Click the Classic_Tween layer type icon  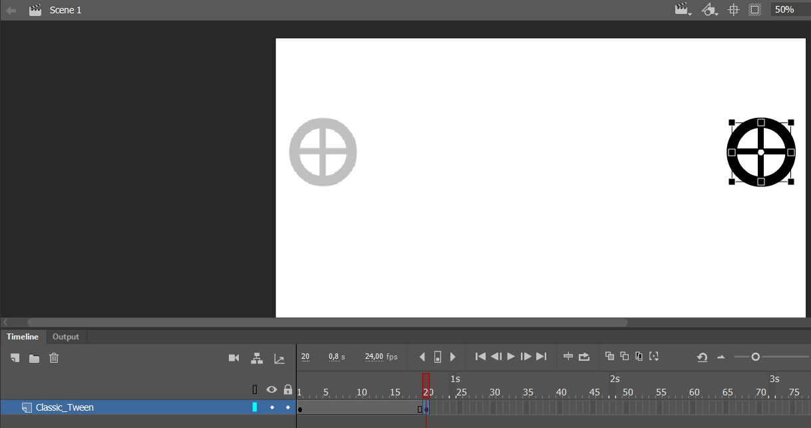27,407
